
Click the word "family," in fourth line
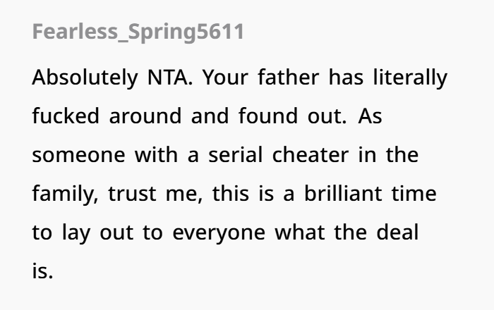(x=65, y=194)
